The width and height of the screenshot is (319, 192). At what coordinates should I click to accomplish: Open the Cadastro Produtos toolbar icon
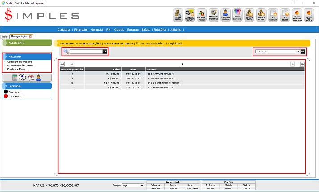(x=214, y=15)
